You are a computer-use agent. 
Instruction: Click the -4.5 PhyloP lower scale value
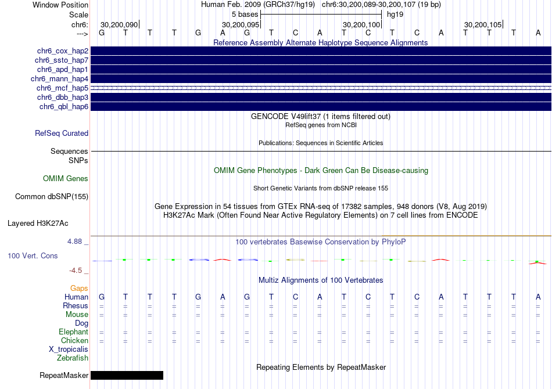point(76,271)
